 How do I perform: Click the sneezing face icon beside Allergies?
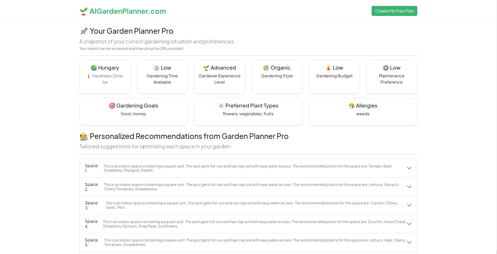[x=352, y=106]
